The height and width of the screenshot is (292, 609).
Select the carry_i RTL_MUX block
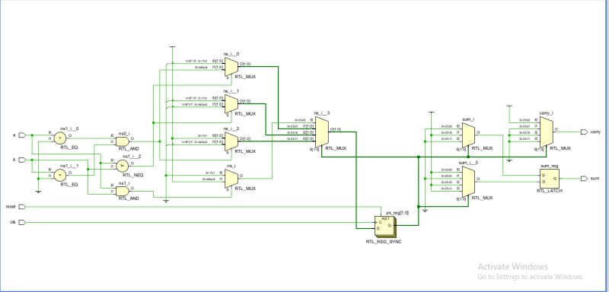547,132
